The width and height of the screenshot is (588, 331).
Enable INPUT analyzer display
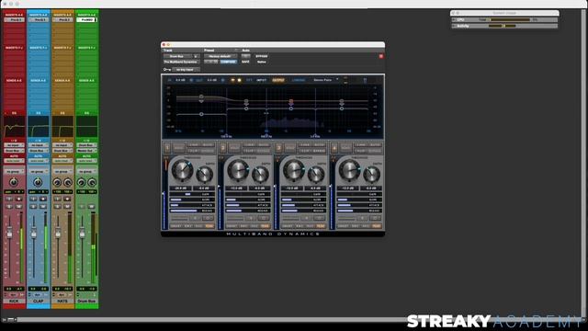261,80
